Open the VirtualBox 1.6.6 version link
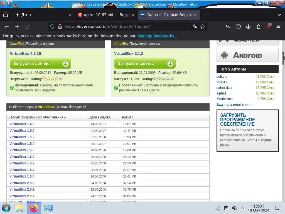Screen dimensions: 285x214 point(22,176)
